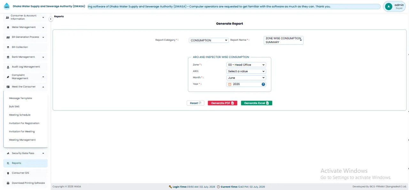This screenshot has height=190, width=409.
Task: Click the Year input field showing 2026
Action: 246,84
